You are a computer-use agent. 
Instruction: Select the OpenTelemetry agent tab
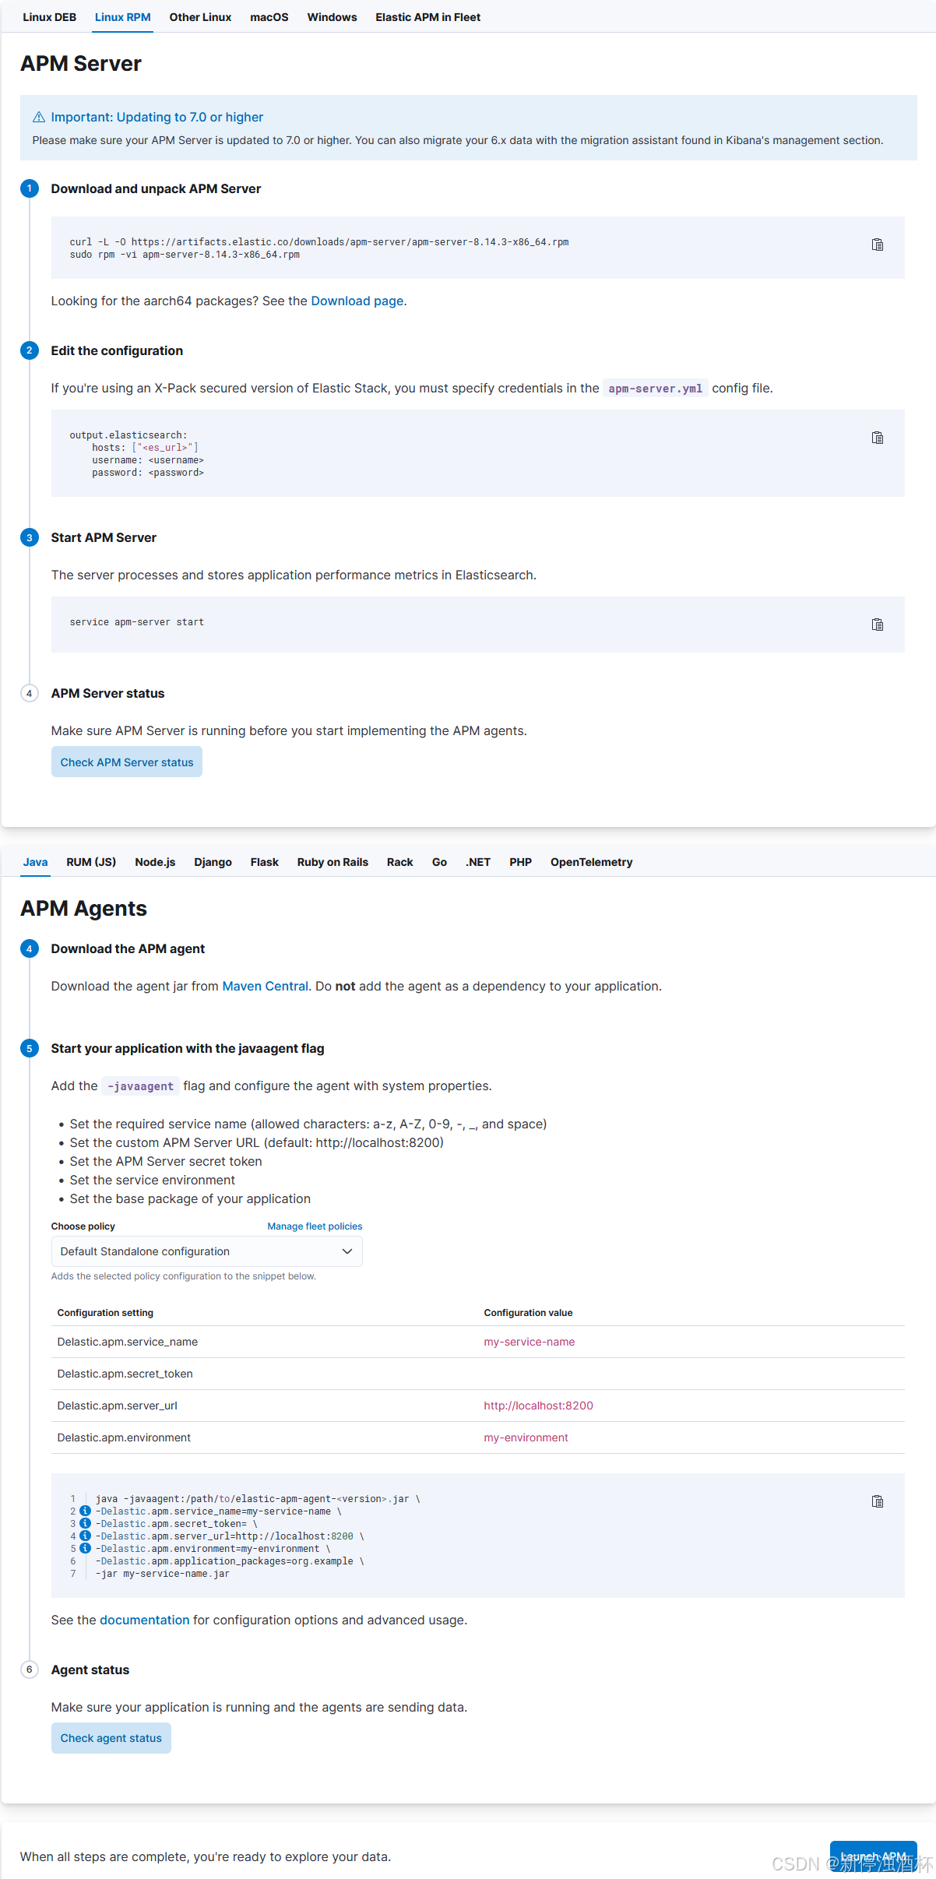click(591, 862)
